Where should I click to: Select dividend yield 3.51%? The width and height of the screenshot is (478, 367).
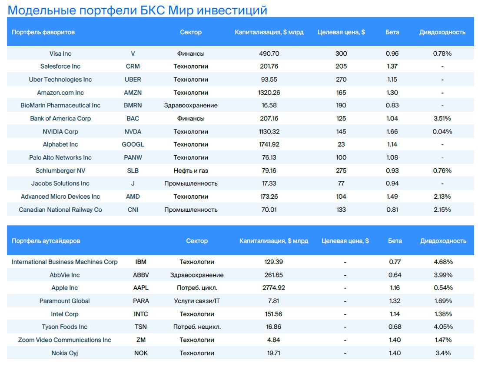pyautogui.click(x=442, y=118)
